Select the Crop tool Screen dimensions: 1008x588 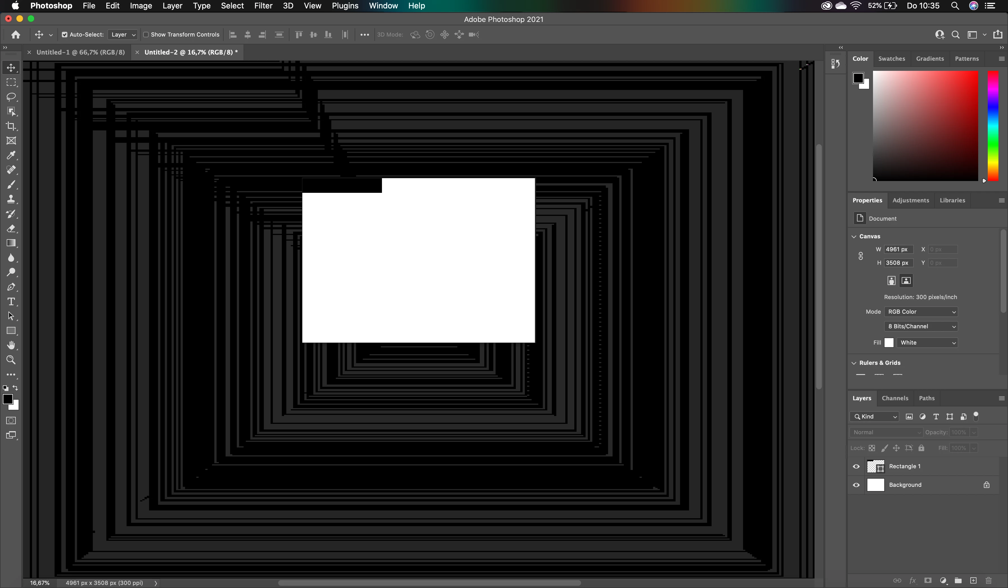coord(11,126)
